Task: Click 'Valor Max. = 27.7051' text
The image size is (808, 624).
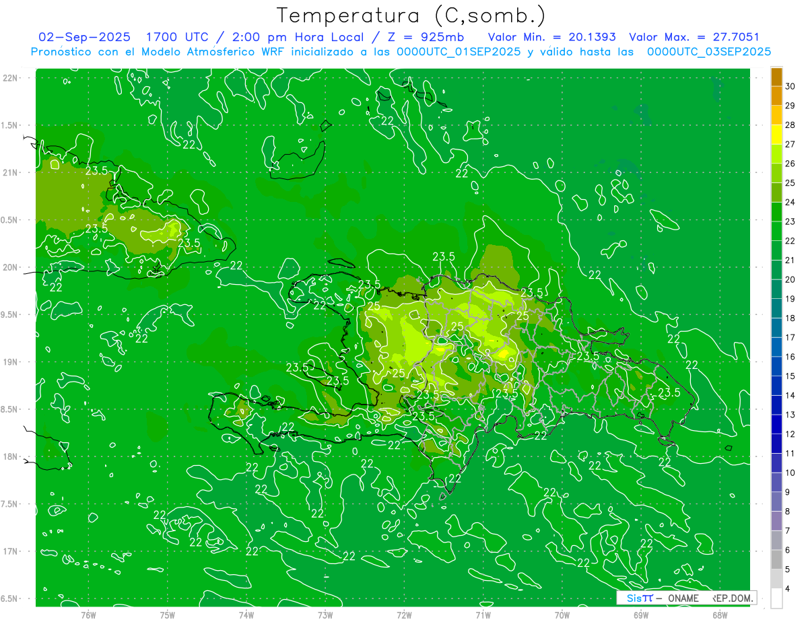Action: pos(694,37)
